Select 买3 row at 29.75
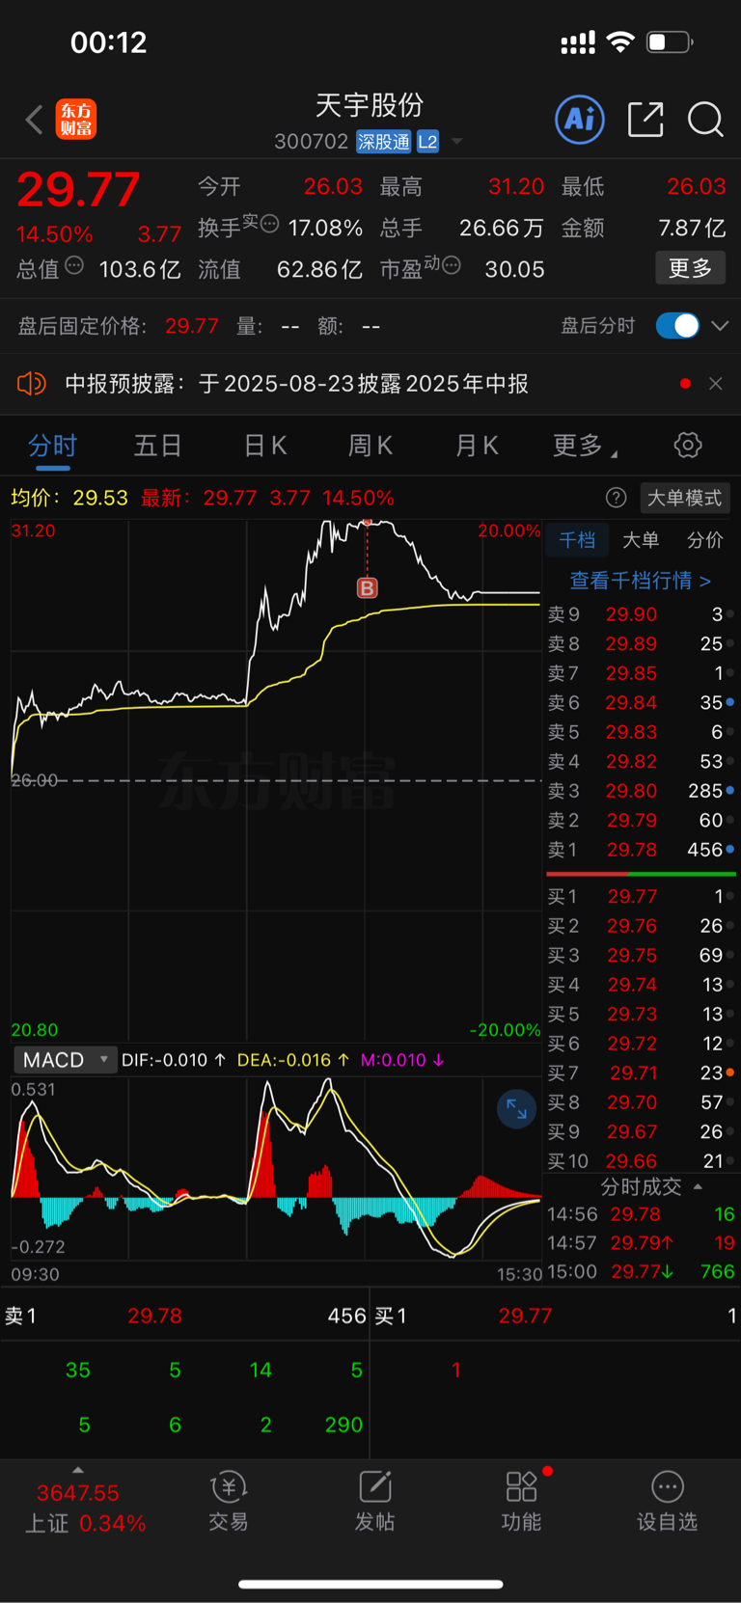The width and height of the screenshot is (741, 1603). click(x=641, y=956)
